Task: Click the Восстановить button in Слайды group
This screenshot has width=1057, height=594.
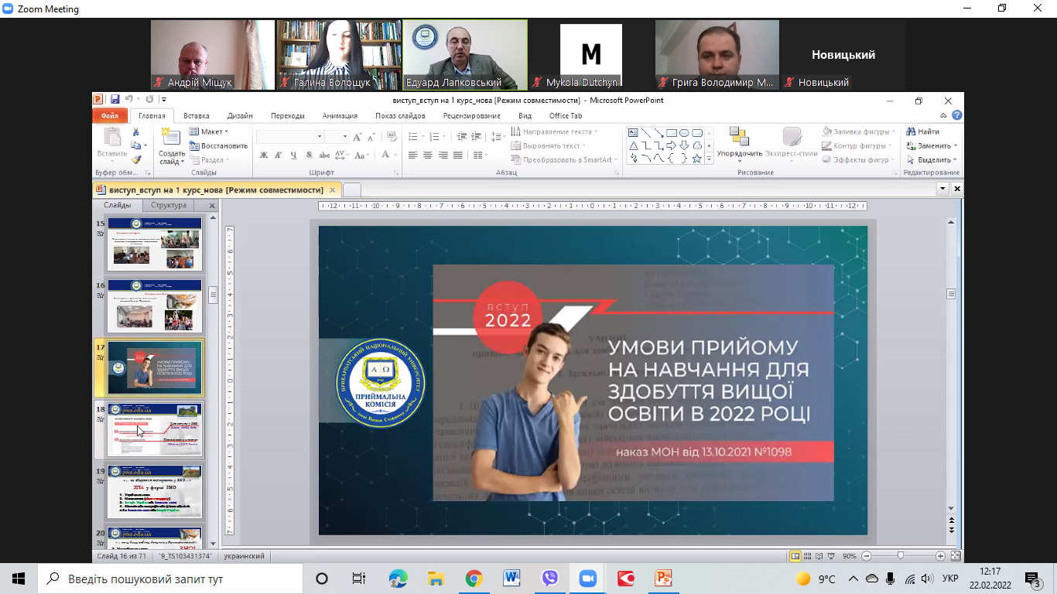Action: [x=218, y=145]
